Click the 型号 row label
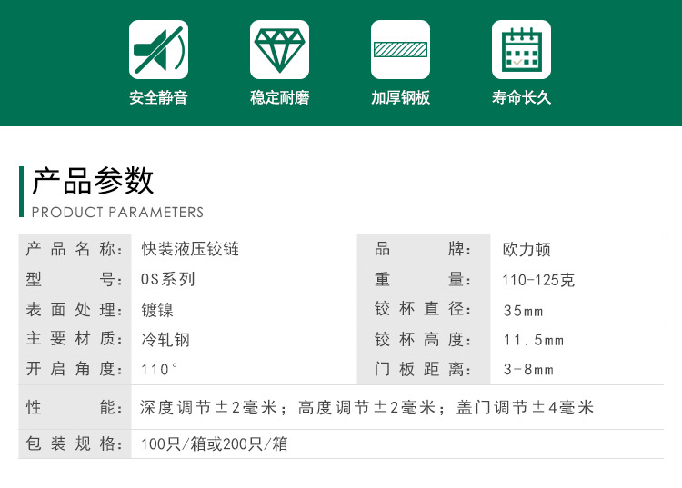The width and height of the screenshot is (682, 488). pyautogui.click(x=75, y=279)
